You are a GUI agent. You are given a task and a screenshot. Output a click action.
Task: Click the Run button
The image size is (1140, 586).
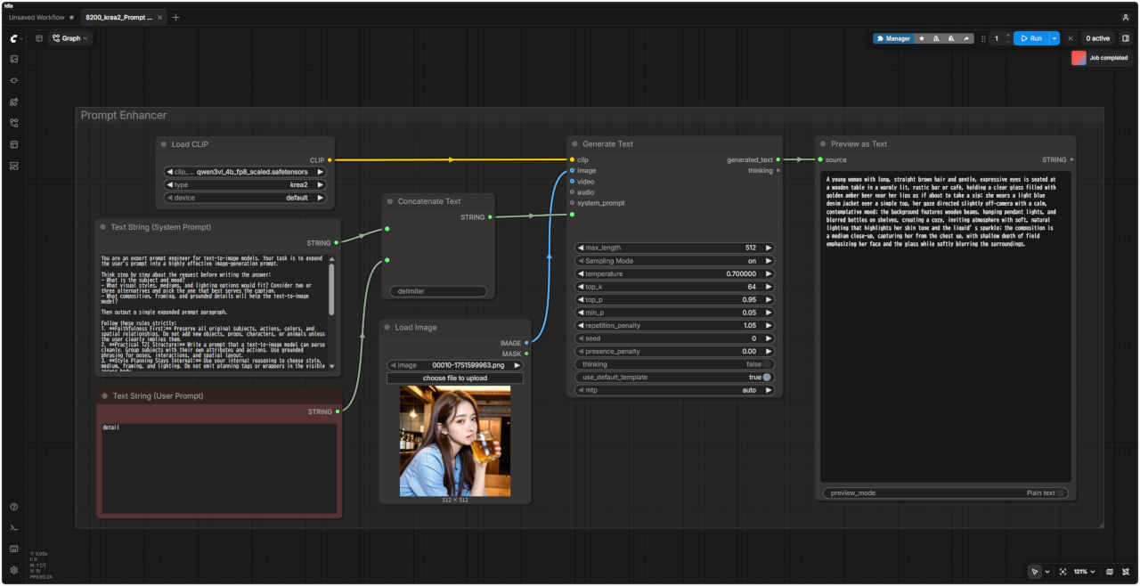[x=1031, y=38]
